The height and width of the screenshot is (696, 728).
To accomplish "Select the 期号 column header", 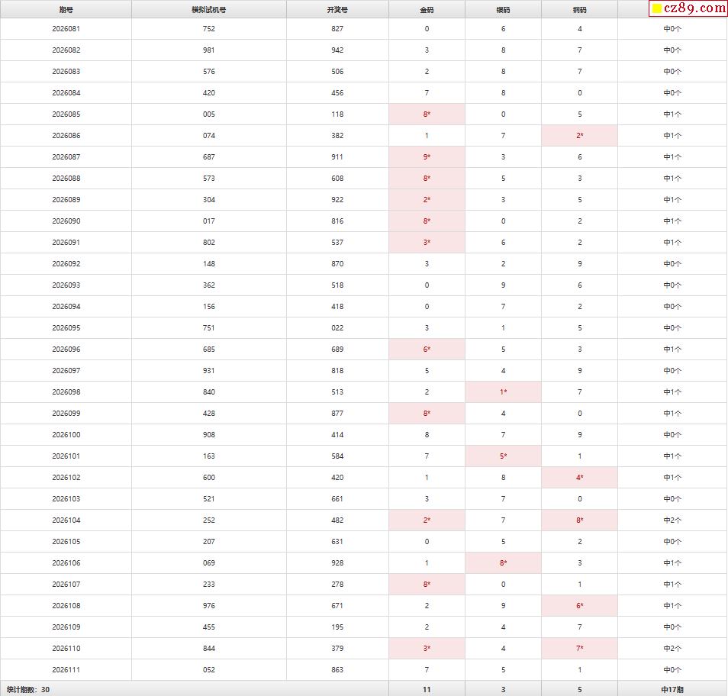I will pos(66,10).
